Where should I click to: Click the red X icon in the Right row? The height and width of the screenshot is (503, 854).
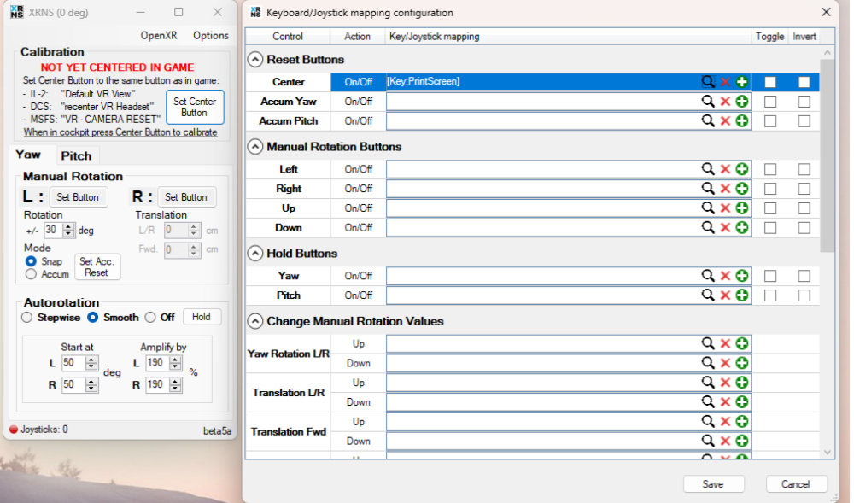(x=725, y=189)
